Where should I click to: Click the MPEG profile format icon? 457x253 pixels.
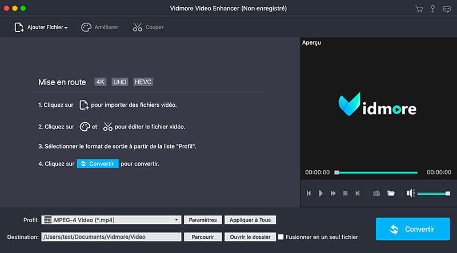(x=48, y=220)
